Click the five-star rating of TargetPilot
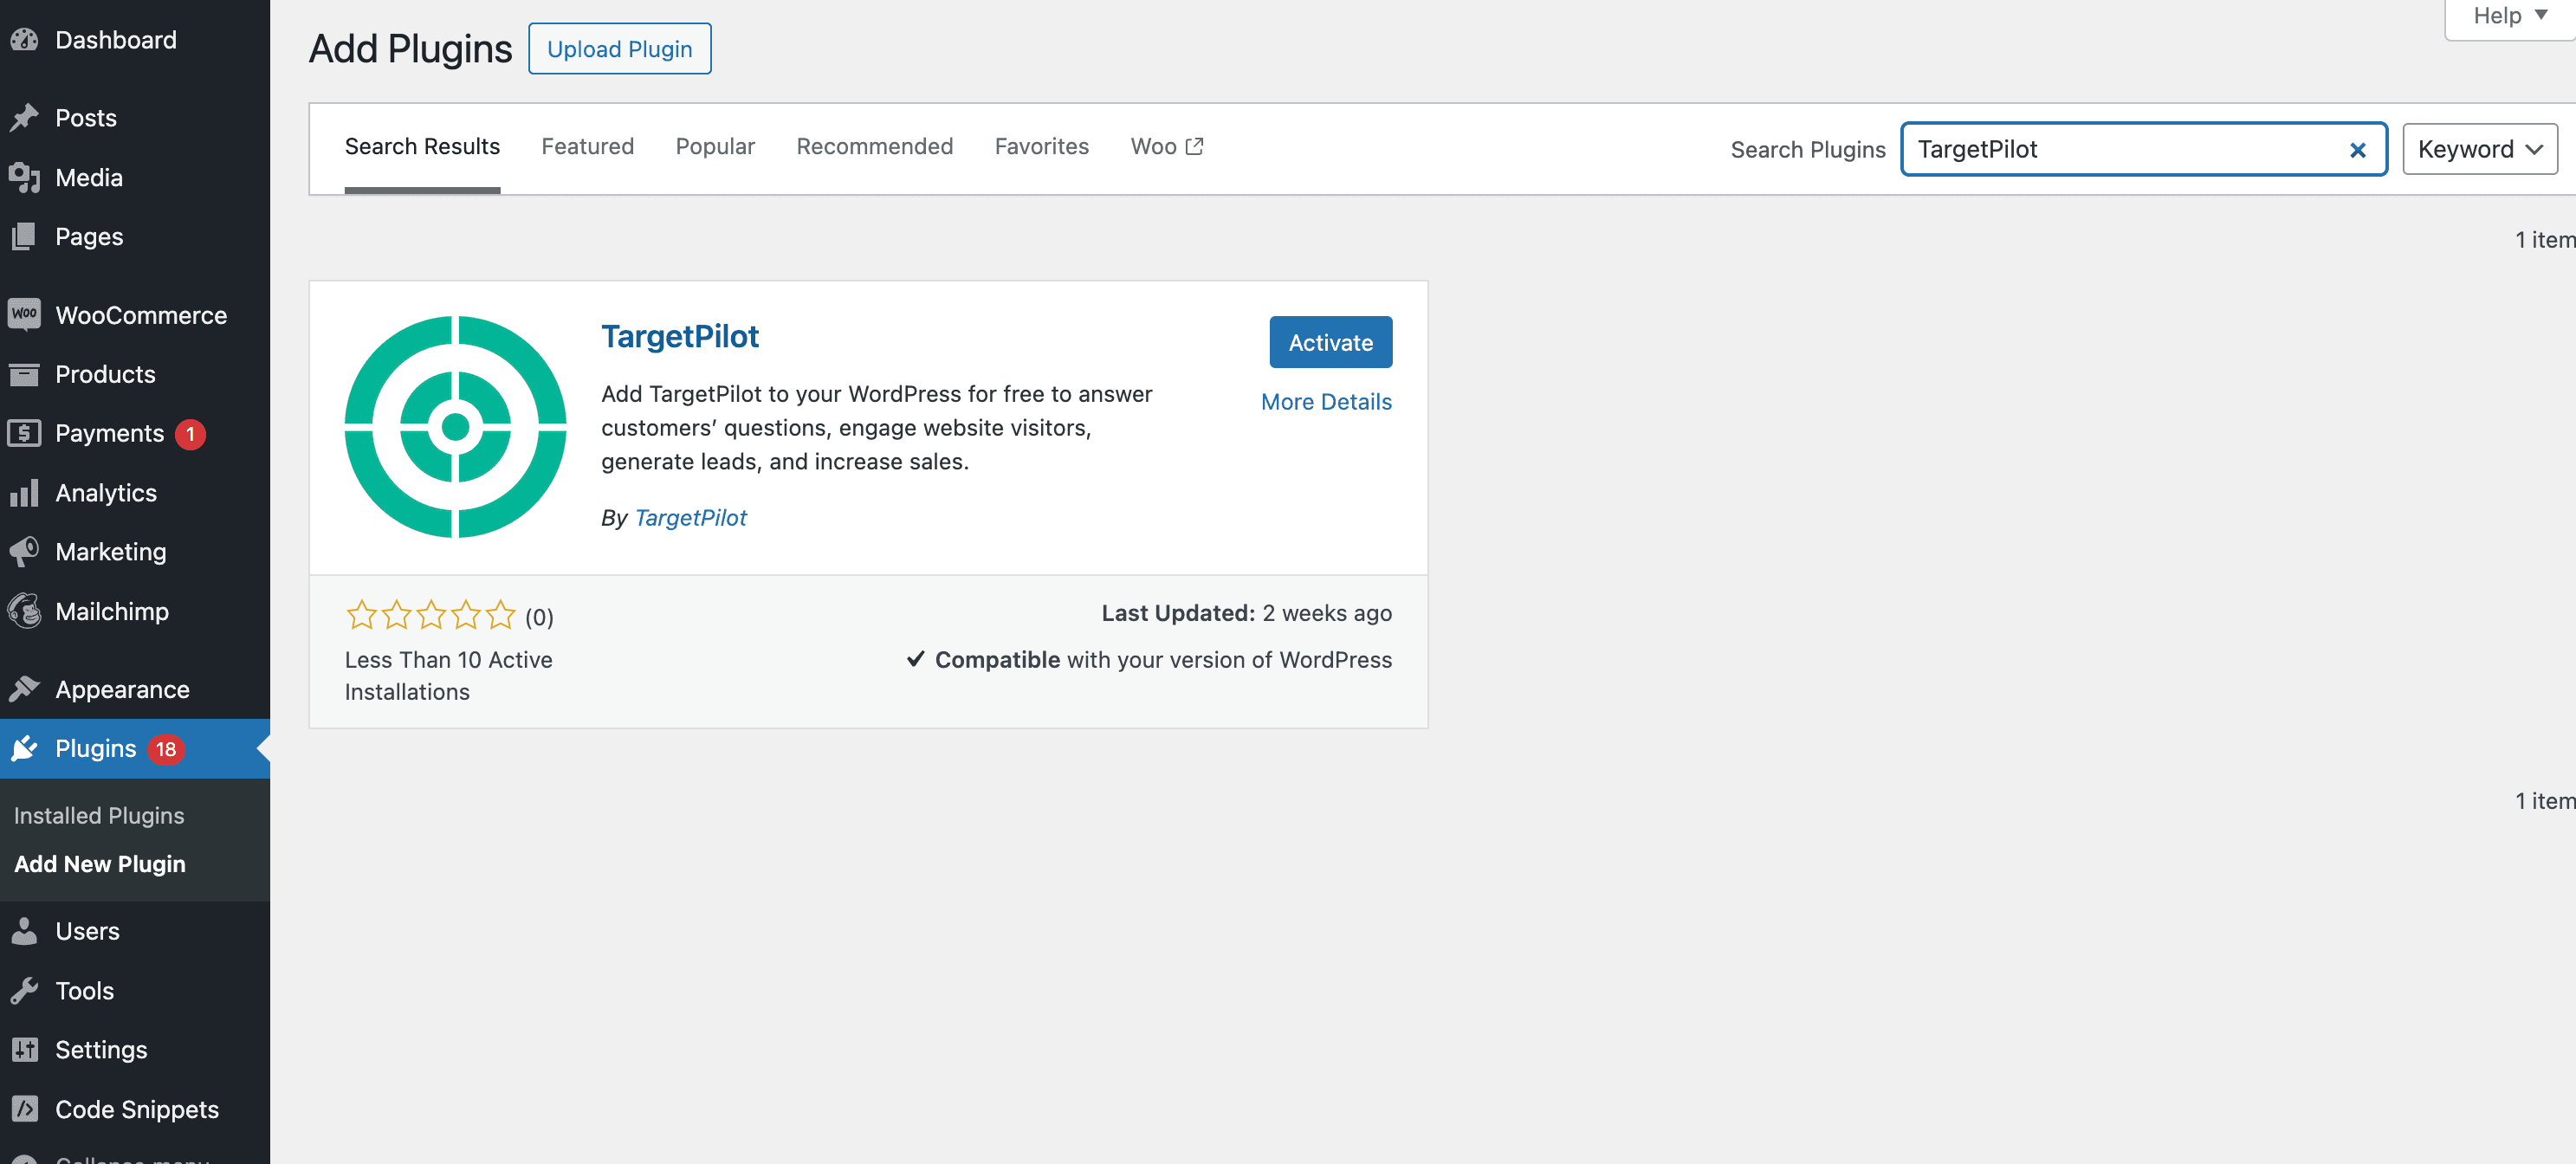 click(431, 615)
